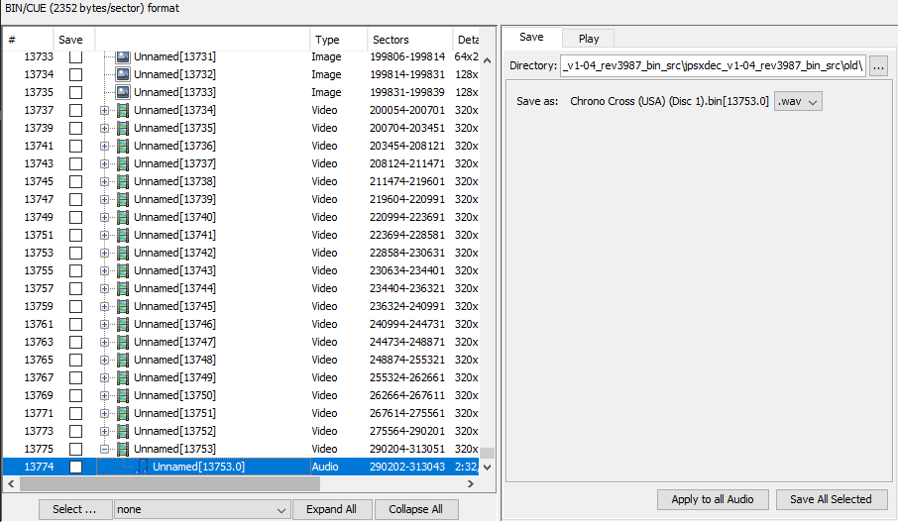This screenshot has width=898, height=522.
Task: Open the selection filter dropdown showing none
Action: coord(201,509)
